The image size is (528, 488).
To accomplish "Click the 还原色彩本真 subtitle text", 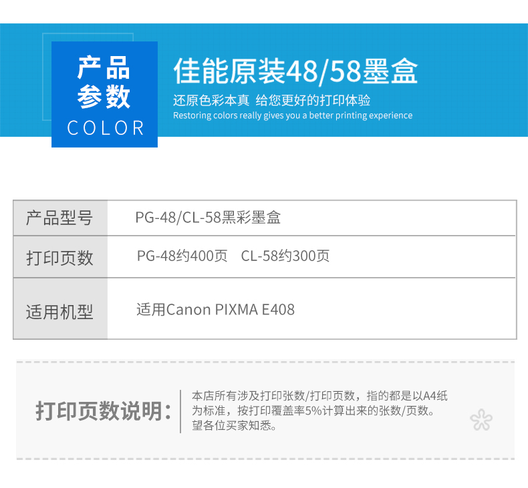I will point(211,101).
